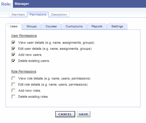This screenshot has width=146, height=123.
Task: Click the SAVE button
Action: point(83,114)
